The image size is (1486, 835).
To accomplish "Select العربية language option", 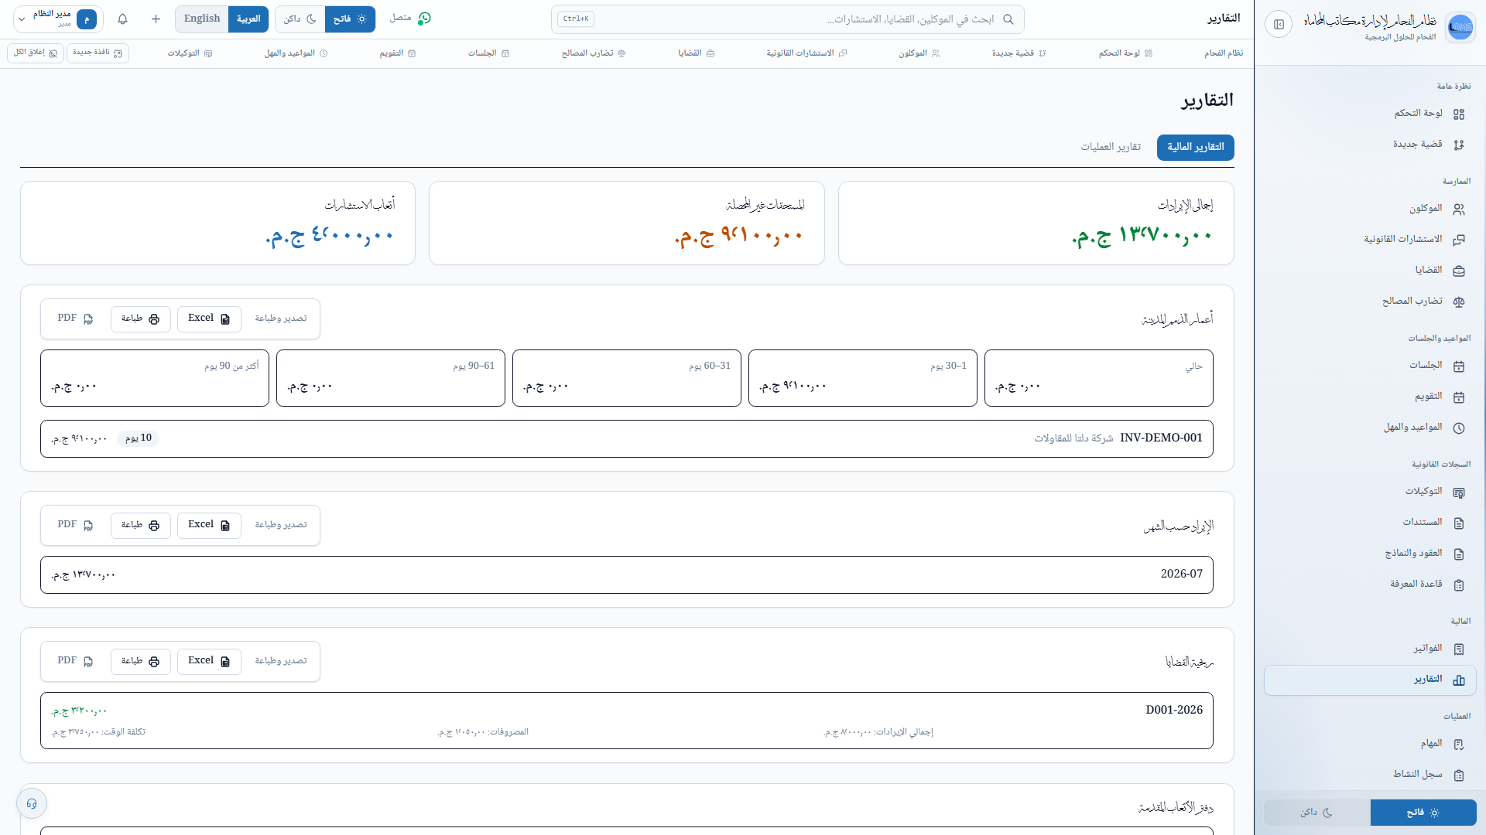I will point(248,19).
